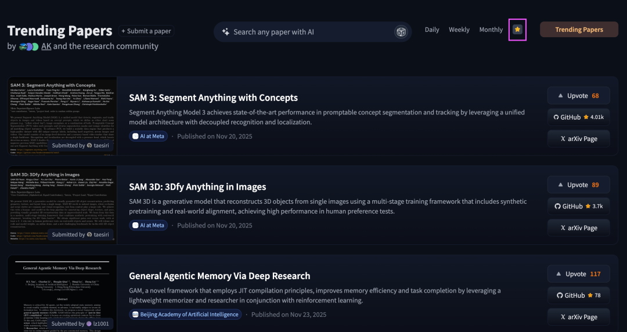Viewport: 627px width, 332px height.
Task: Open arXiv page for SAM 3D
Action: 578,228
